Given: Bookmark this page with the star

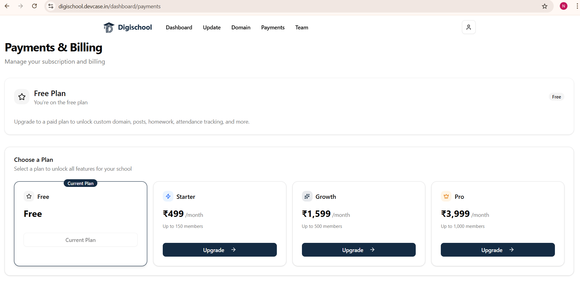Looking at the screenshot, I should click(545, 6).
